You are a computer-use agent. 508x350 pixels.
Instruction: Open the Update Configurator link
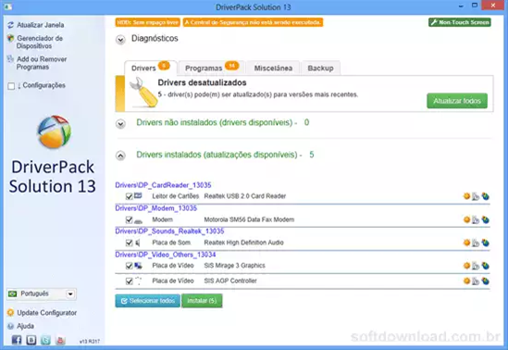pos(47,313)
